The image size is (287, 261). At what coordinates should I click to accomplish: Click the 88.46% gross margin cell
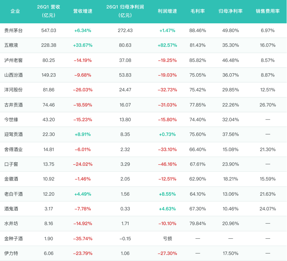click(x=198, y=31)
